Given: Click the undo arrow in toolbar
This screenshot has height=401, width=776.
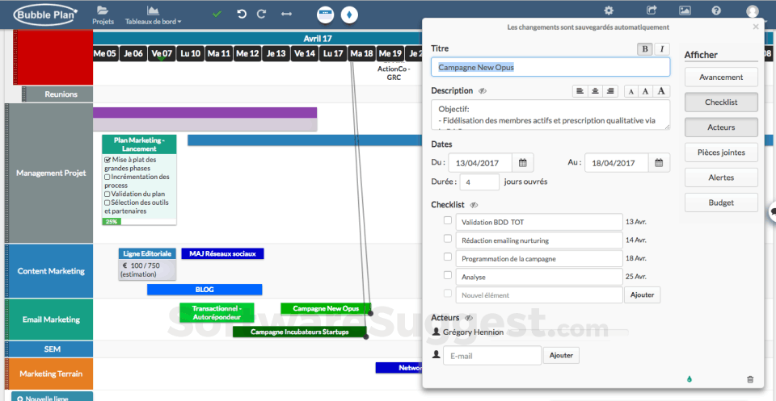Looking at the screenshot, I should click(x=242, y=14).
